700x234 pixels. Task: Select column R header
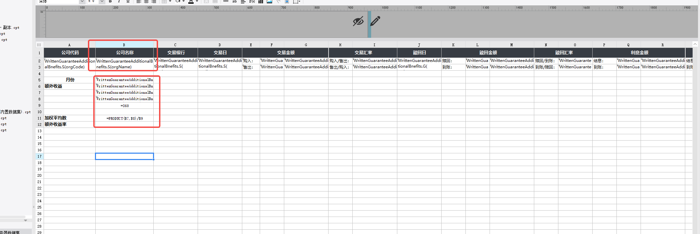663,45
